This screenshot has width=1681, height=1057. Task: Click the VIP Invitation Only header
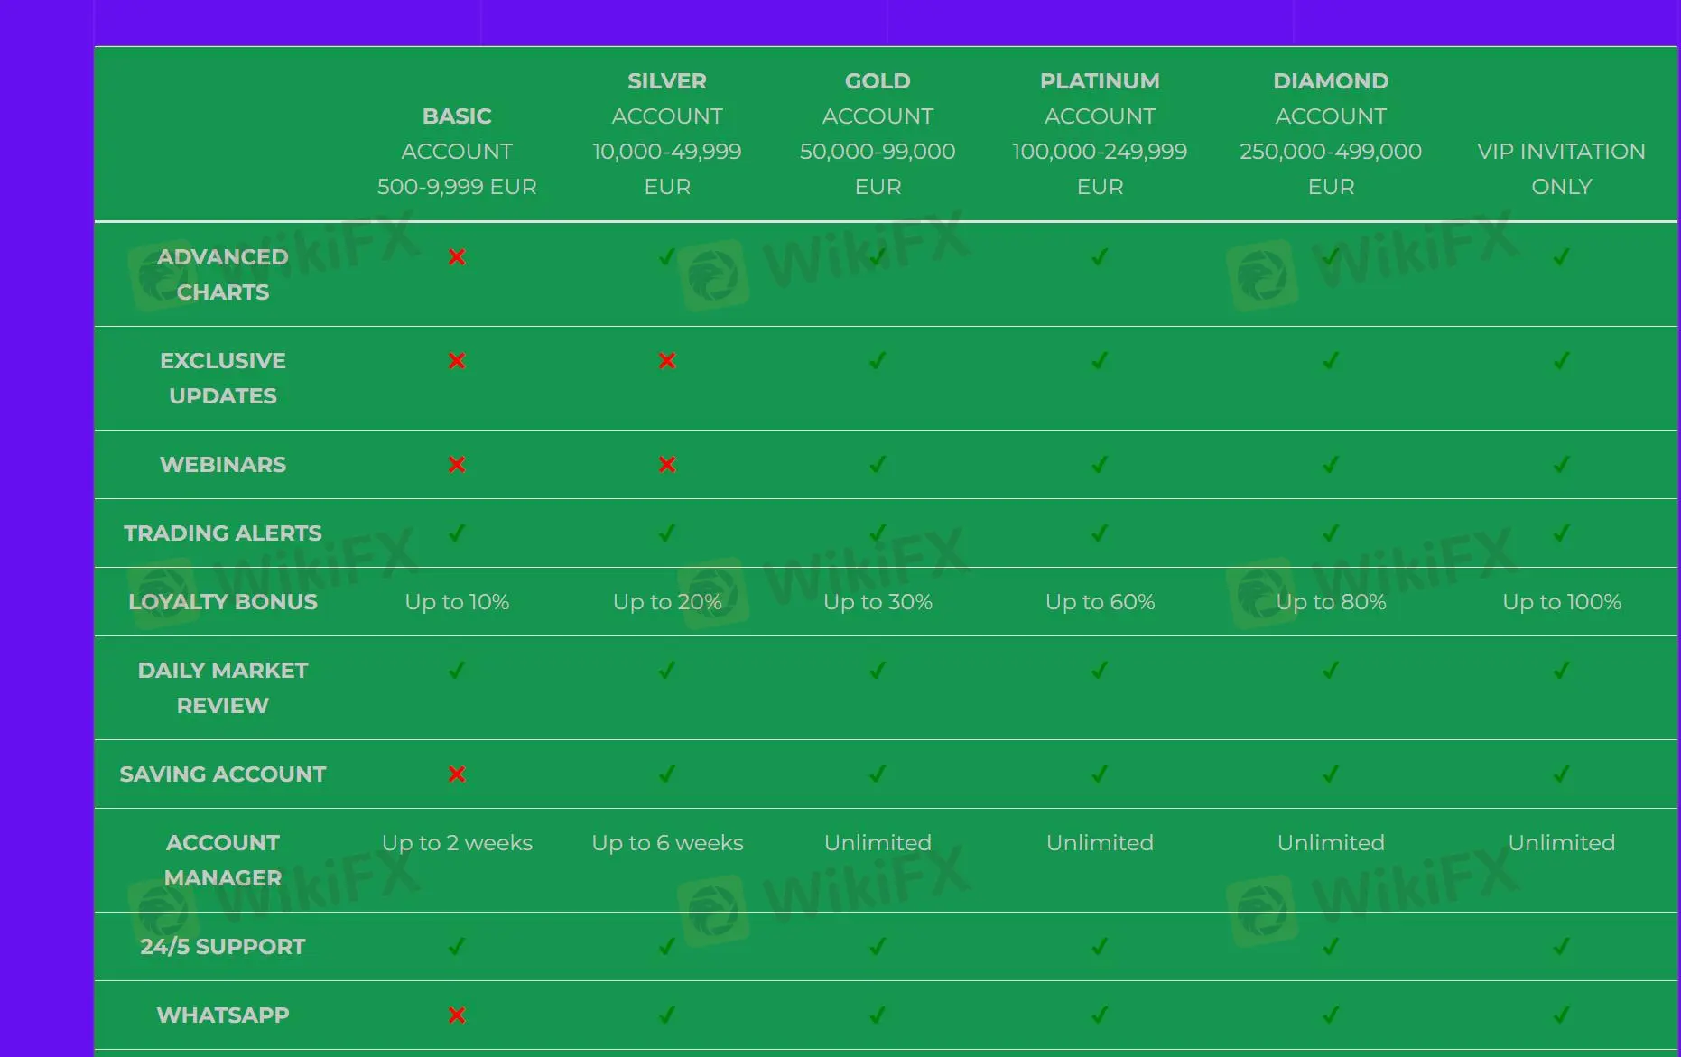(1561, 169)
